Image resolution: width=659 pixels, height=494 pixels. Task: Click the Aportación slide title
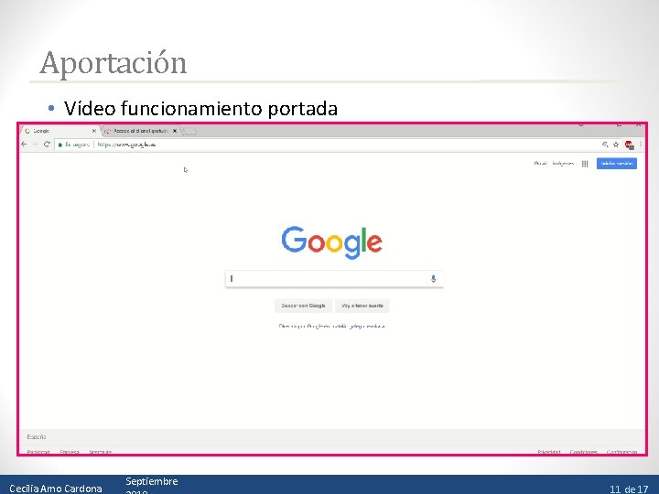coord(113,63)
